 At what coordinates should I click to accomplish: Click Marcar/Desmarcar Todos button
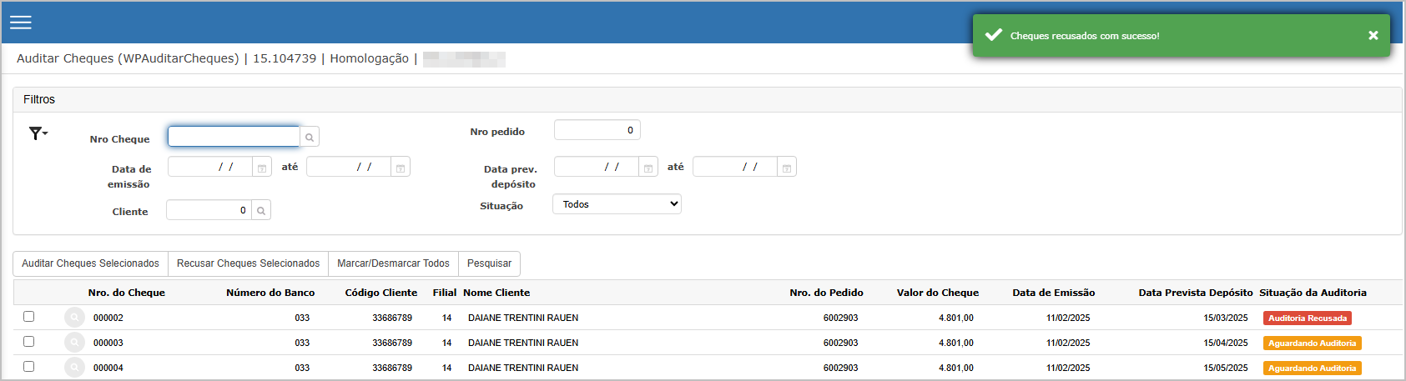[393, 263]
